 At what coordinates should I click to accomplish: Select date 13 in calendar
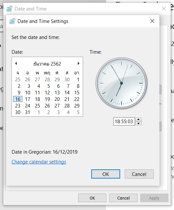57,92
